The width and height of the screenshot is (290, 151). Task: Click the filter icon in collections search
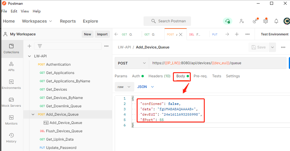coord(40,46)
